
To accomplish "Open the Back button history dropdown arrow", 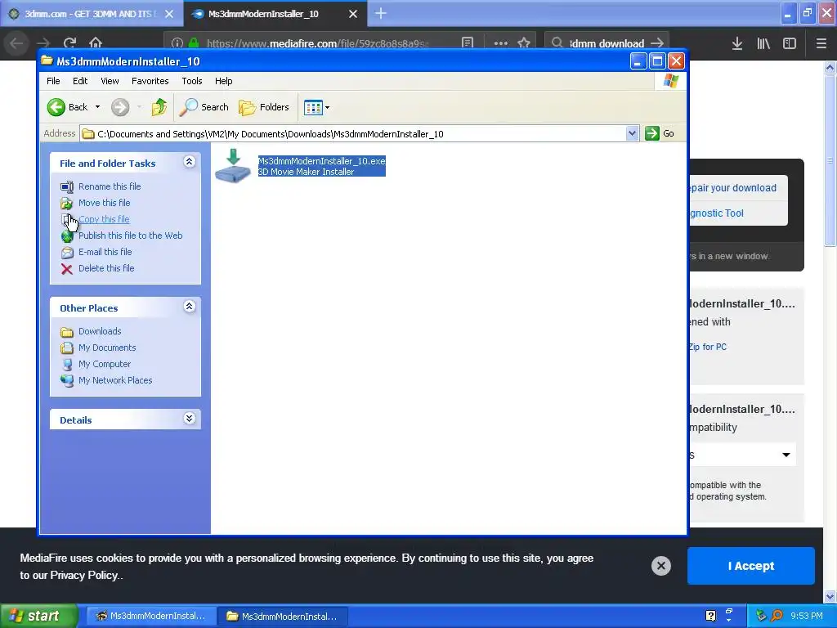I will click(98, 107).
